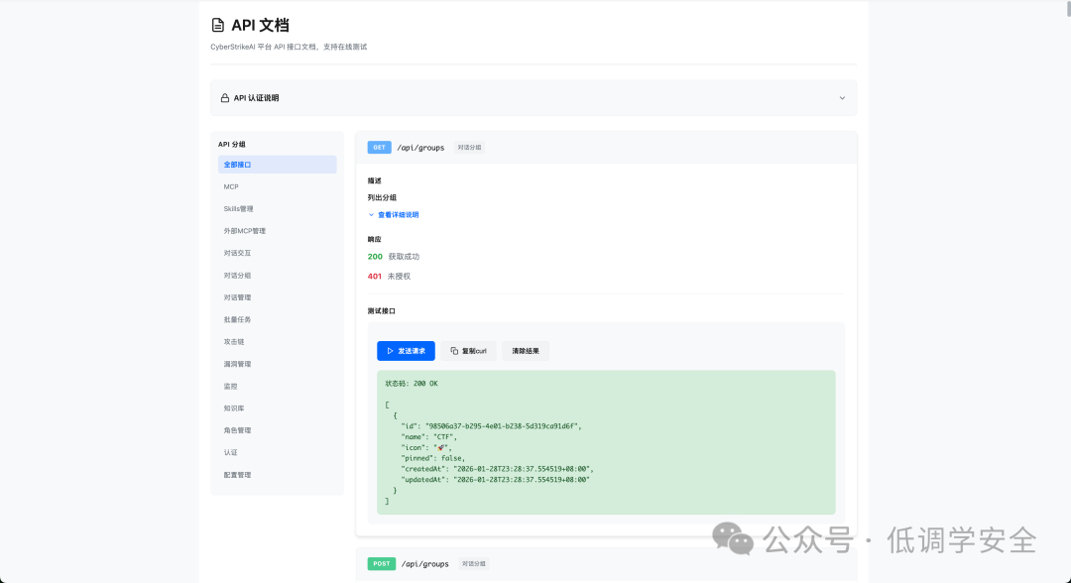This screenshot has height=583, width=1071.
Task: Open the 对话管理 API group
Action: point(278,297)
